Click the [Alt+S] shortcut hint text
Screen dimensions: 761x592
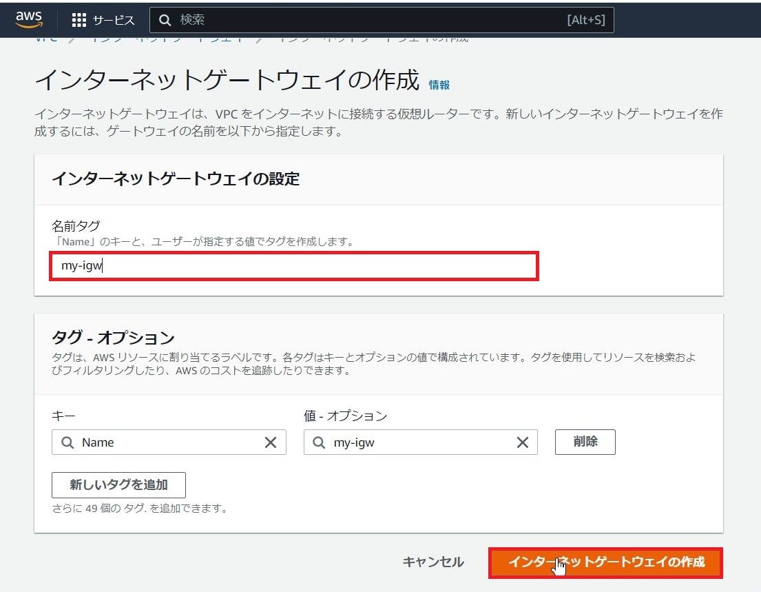(x=586, y=20)
